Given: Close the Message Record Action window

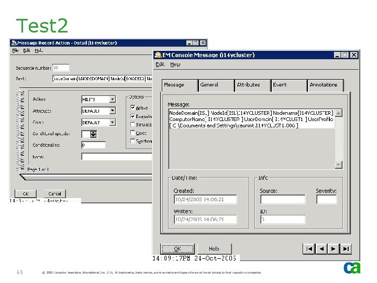Looking at the screenshot, I should tap(203, 43).
